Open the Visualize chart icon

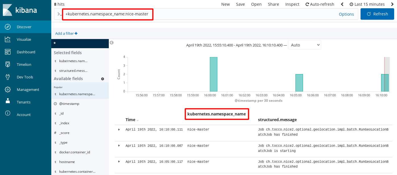click(8, 39)
